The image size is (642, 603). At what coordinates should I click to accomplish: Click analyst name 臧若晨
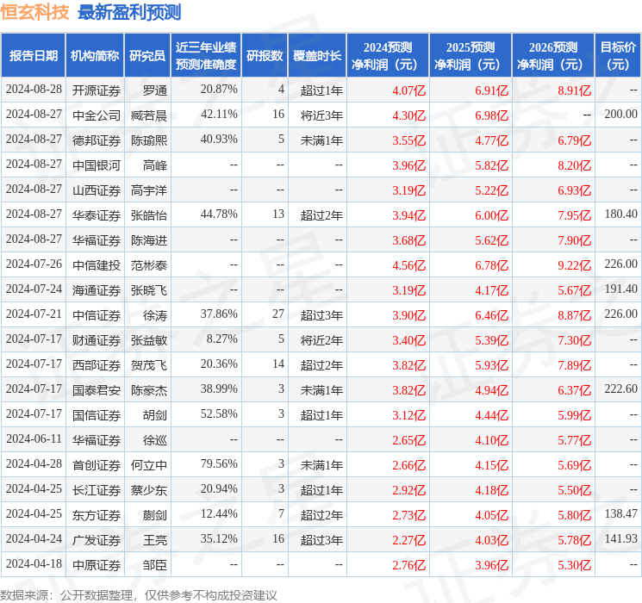(148, 115)
